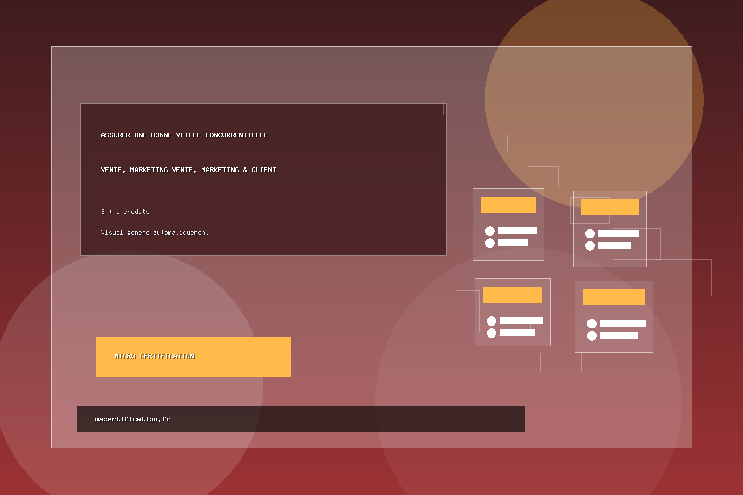Click orange header bar of top-right card
The width and height of the screenshot is (743, 495).
pyautogui.click(x=609, y=207)
